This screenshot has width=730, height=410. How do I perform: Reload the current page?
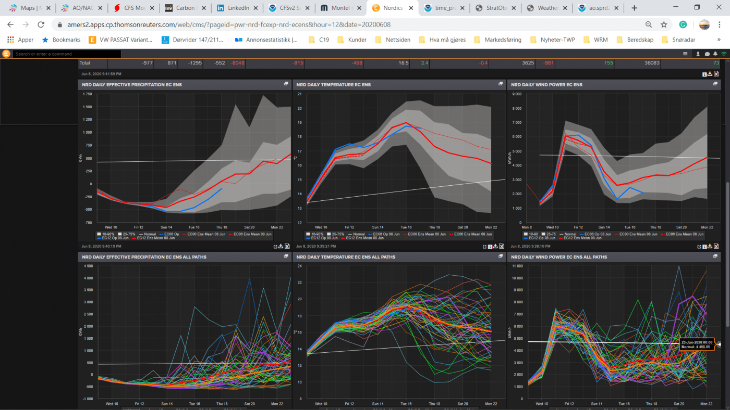coord(41,24)
